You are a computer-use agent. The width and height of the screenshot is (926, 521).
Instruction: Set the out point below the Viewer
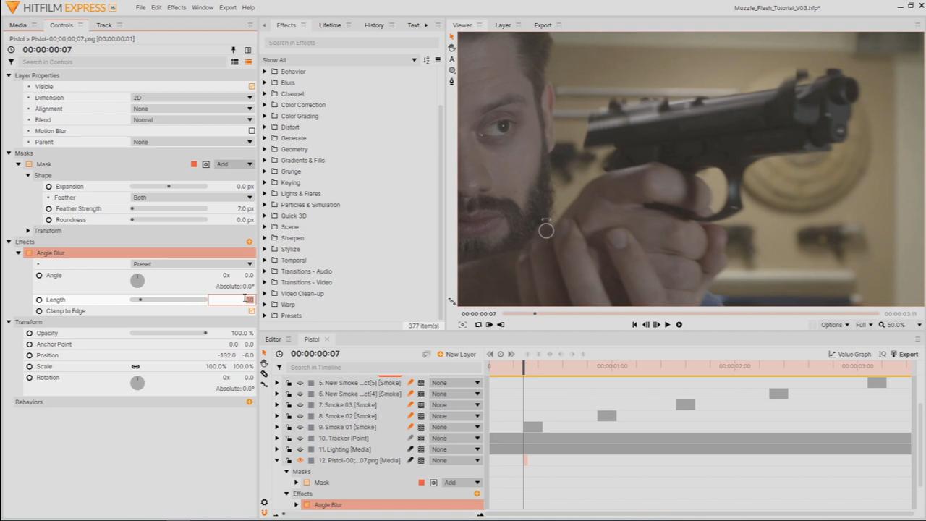click(501, 325)
